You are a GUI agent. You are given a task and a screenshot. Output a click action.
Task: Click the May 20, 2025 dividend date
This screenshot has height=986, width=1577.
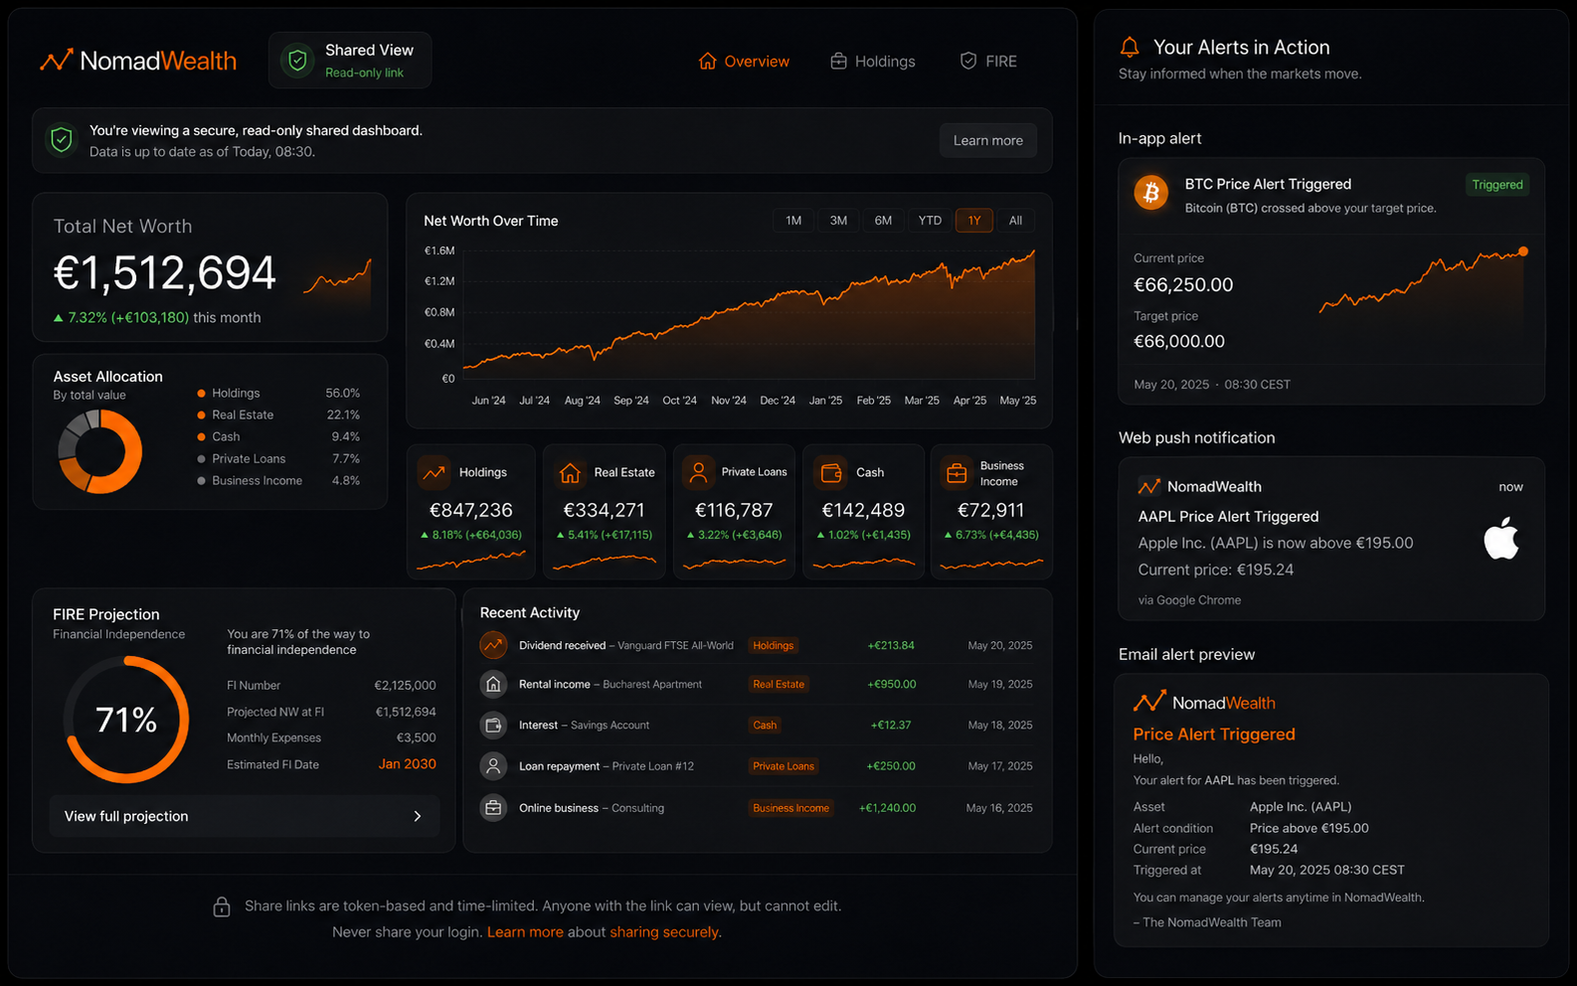tap(1000, 645)
